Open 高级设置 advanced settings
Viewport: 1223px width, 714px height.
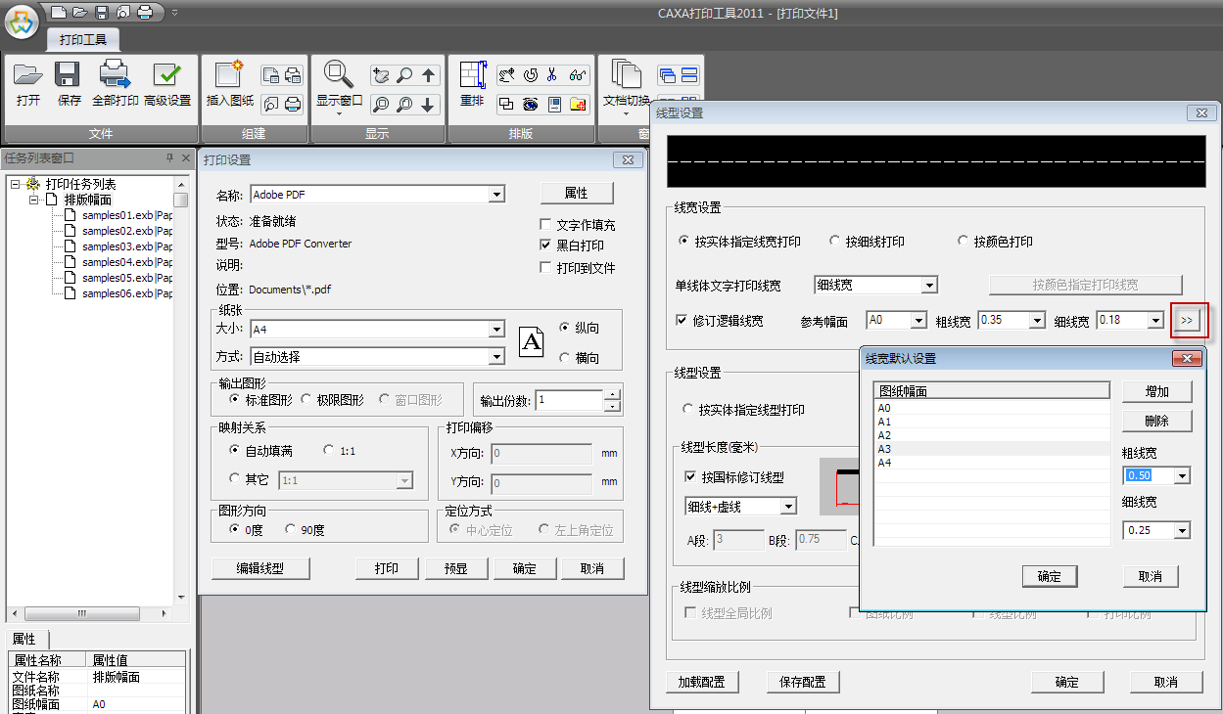pyautogui.click(x=167, y=76)
